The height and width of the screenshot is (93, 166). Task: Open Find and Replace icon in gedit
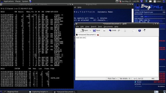coord(144,30)
